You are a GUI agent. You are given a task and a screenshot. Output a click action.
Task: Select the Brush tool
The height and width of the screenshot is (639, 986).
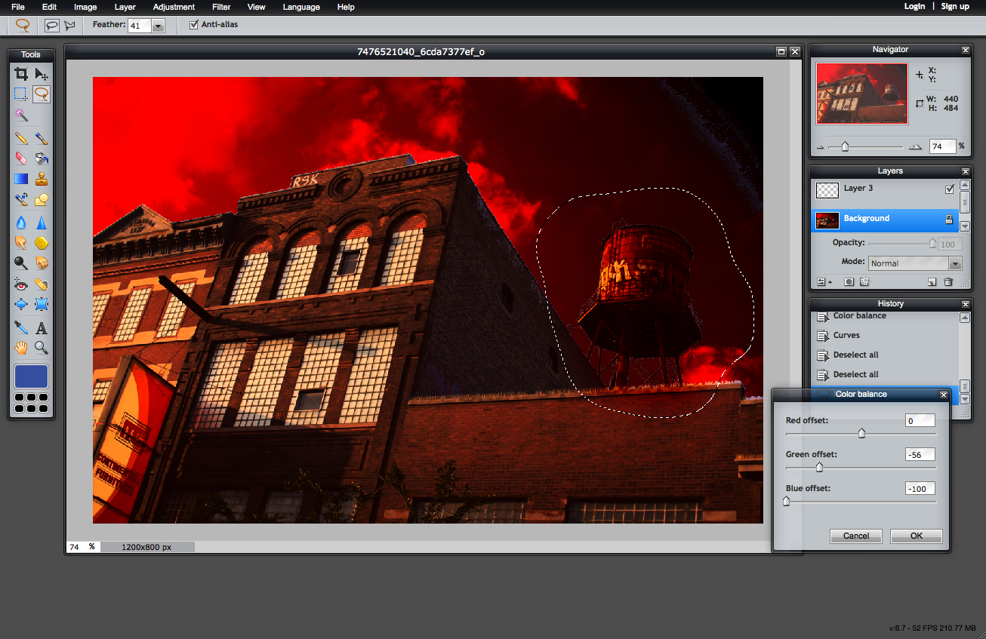point(42,138)
